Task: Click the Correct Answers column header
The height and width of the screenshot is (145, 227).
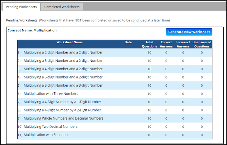Action: click(x=166, y=44)
